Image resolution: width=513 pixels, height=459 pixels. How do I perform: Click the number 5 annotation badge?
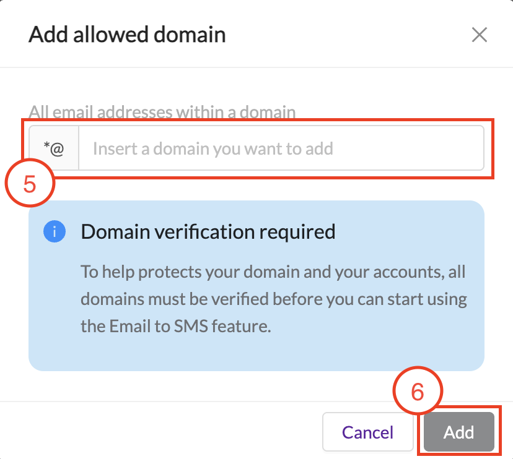tap(30, 183)
